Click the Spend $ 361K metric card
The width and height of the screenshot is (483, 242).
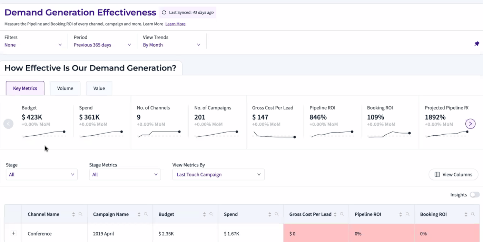pos(101,122)
